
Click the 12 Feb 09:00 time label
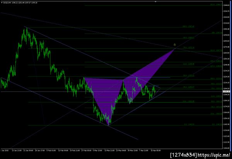tap(63, 151)
